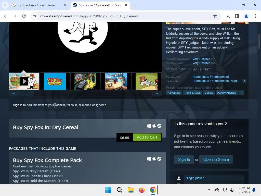
Task: Click Chrome icon in taskbar
Action: 153,190
